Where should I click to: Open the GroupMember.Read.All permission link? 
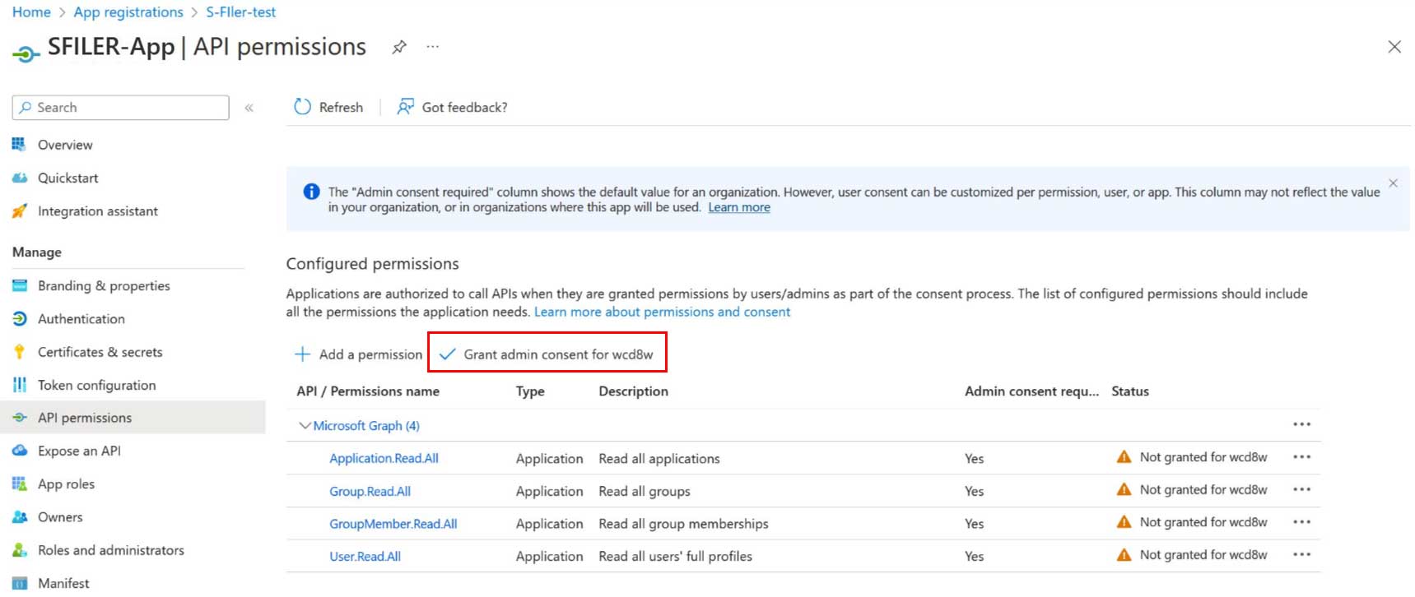(393, 524)
